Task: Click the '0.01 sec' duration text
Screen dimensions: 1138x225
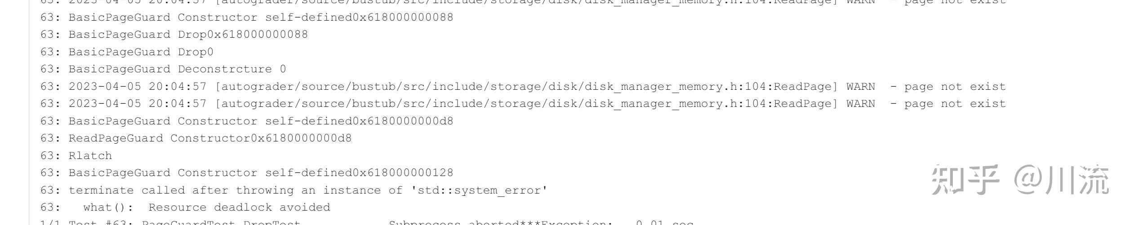Action: [x=664, y=223]
